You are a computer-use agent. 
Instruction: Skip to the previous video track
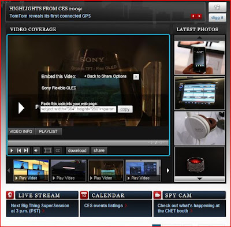coord(18,150)
